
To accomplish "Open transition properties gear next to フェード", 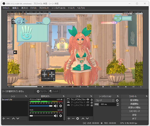I will click(x=117, y=100).
